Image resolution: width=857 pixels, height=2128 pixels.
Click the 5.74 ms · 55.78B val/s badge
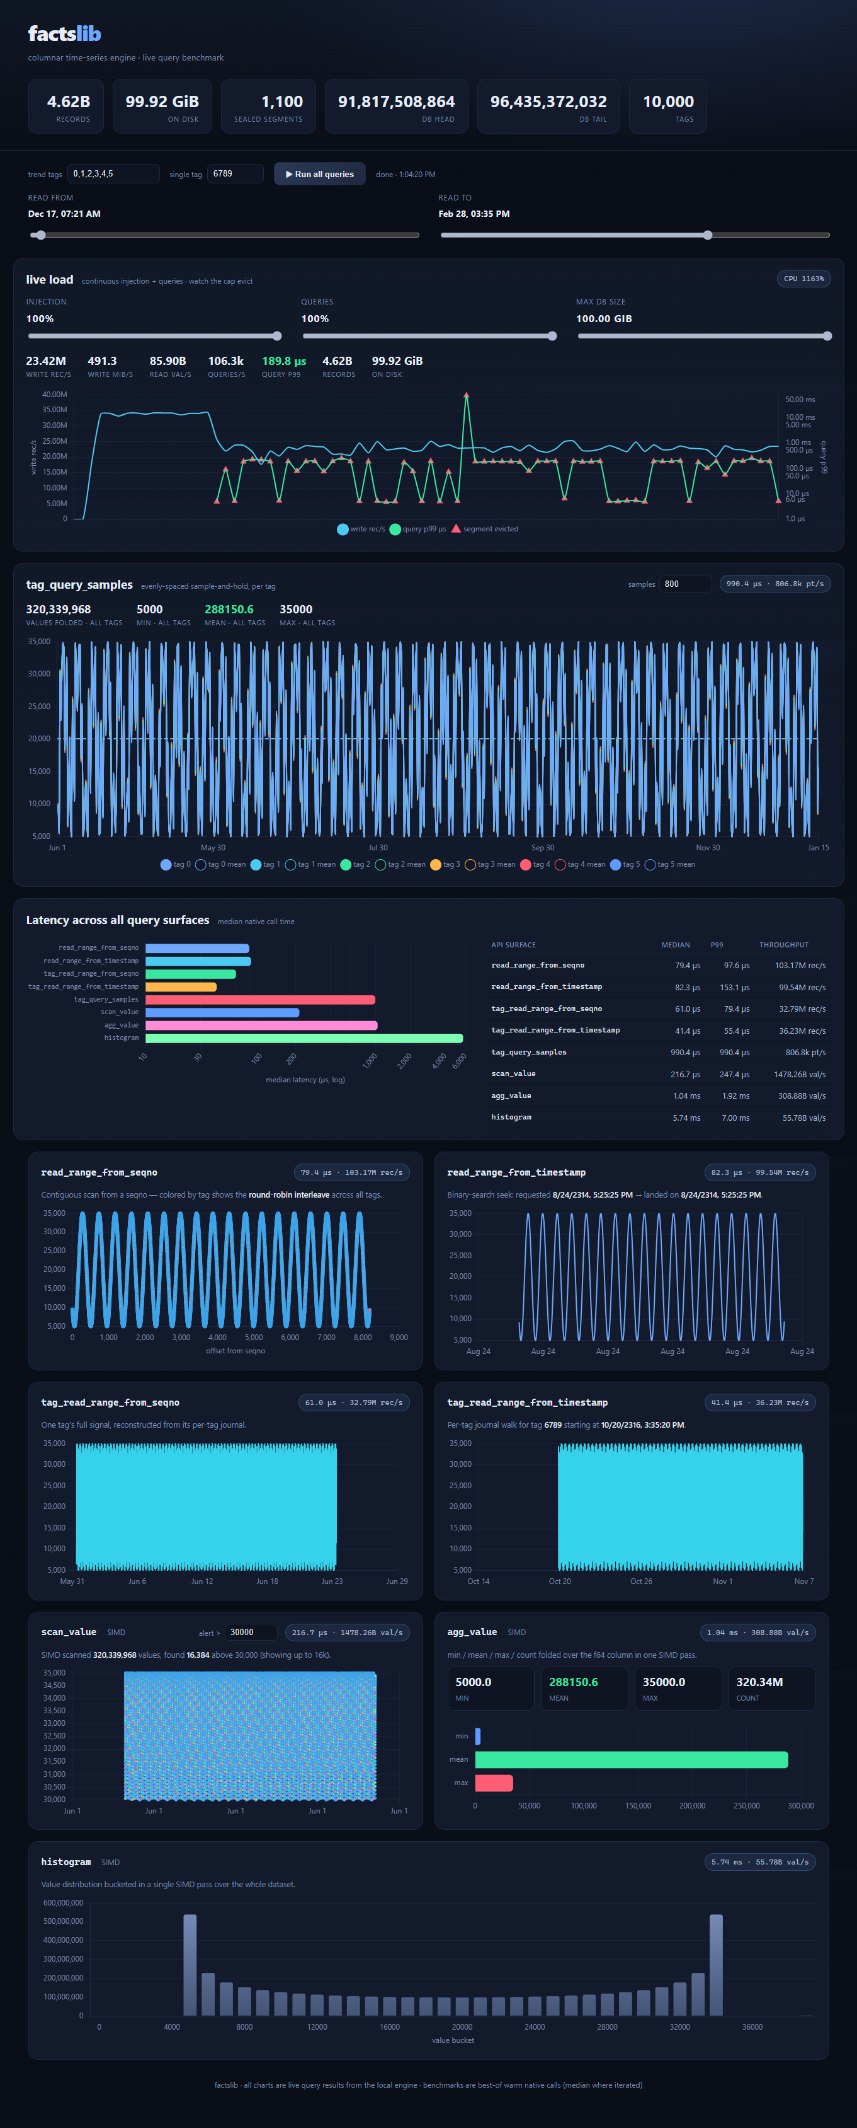pyautogui.click(x=759, y=1862)
